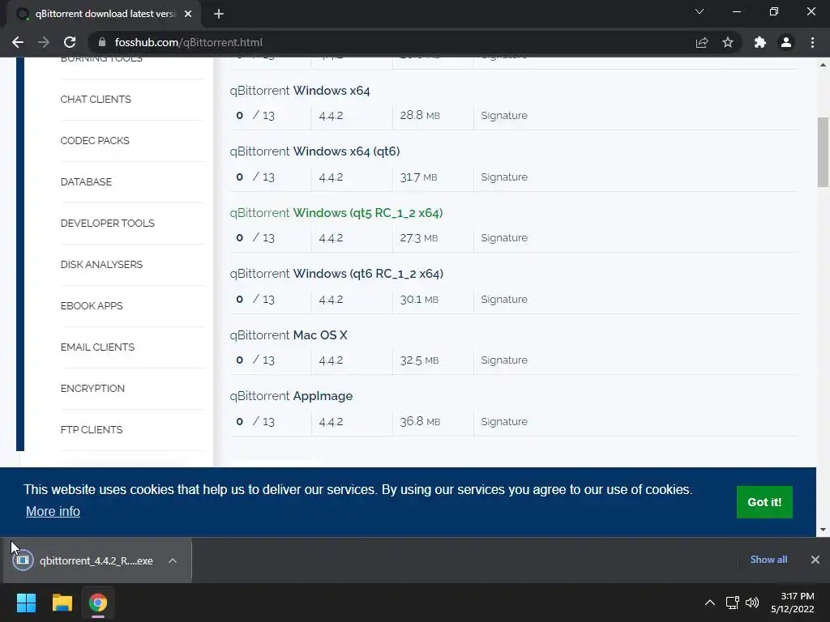Open a new browser tab

click(x=219, y=14)
